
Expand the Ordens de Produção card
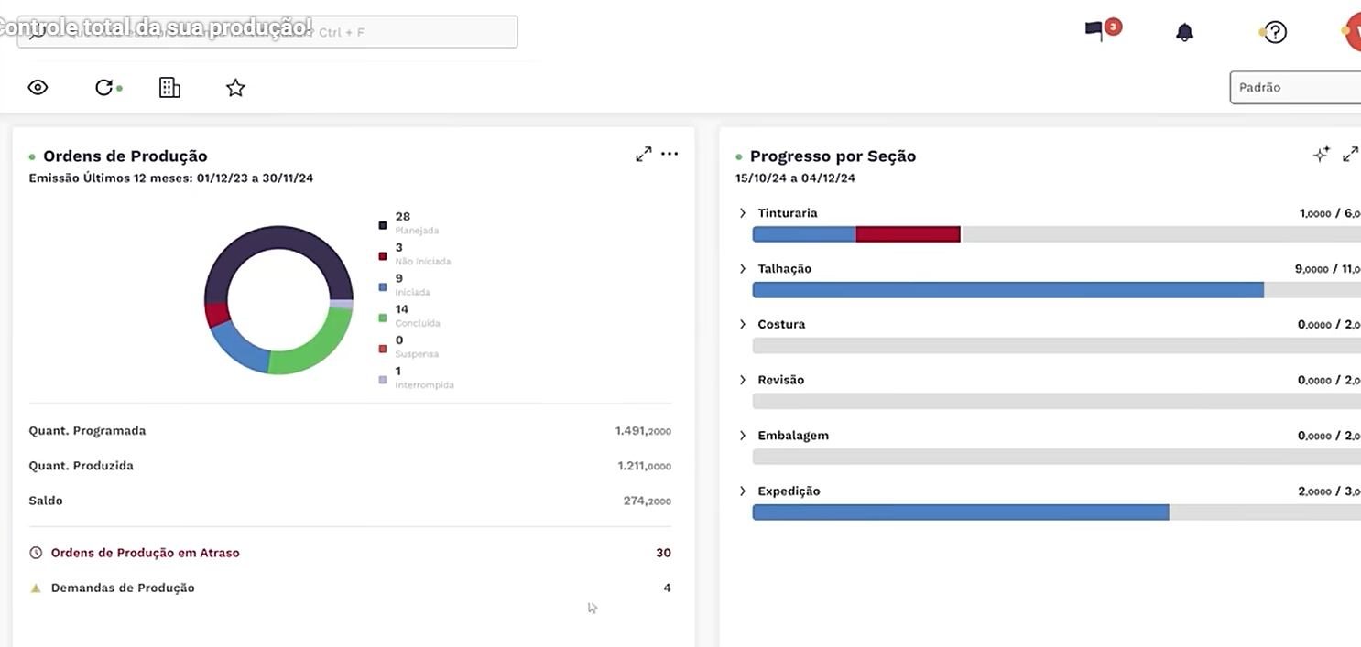tap(643, 155)
